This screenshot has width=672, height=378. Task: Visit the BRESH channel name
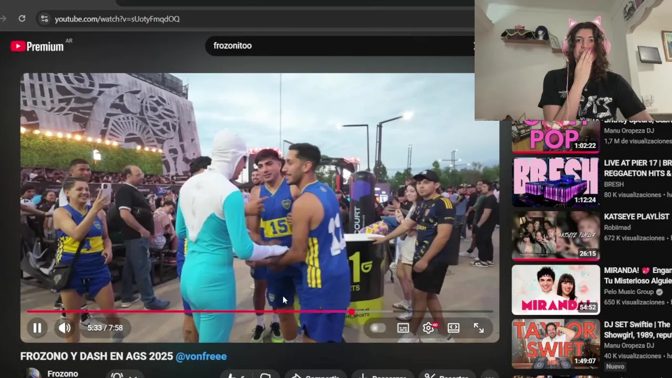tap(614, 184)
